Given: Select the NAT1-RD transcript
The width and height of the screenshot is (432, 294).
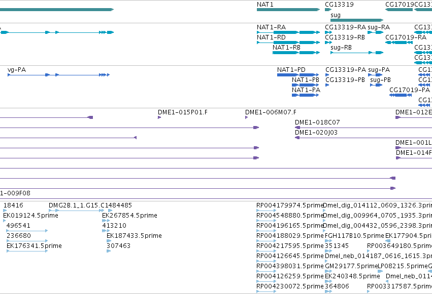Looking at the screenshot, I should coord(288,43).
